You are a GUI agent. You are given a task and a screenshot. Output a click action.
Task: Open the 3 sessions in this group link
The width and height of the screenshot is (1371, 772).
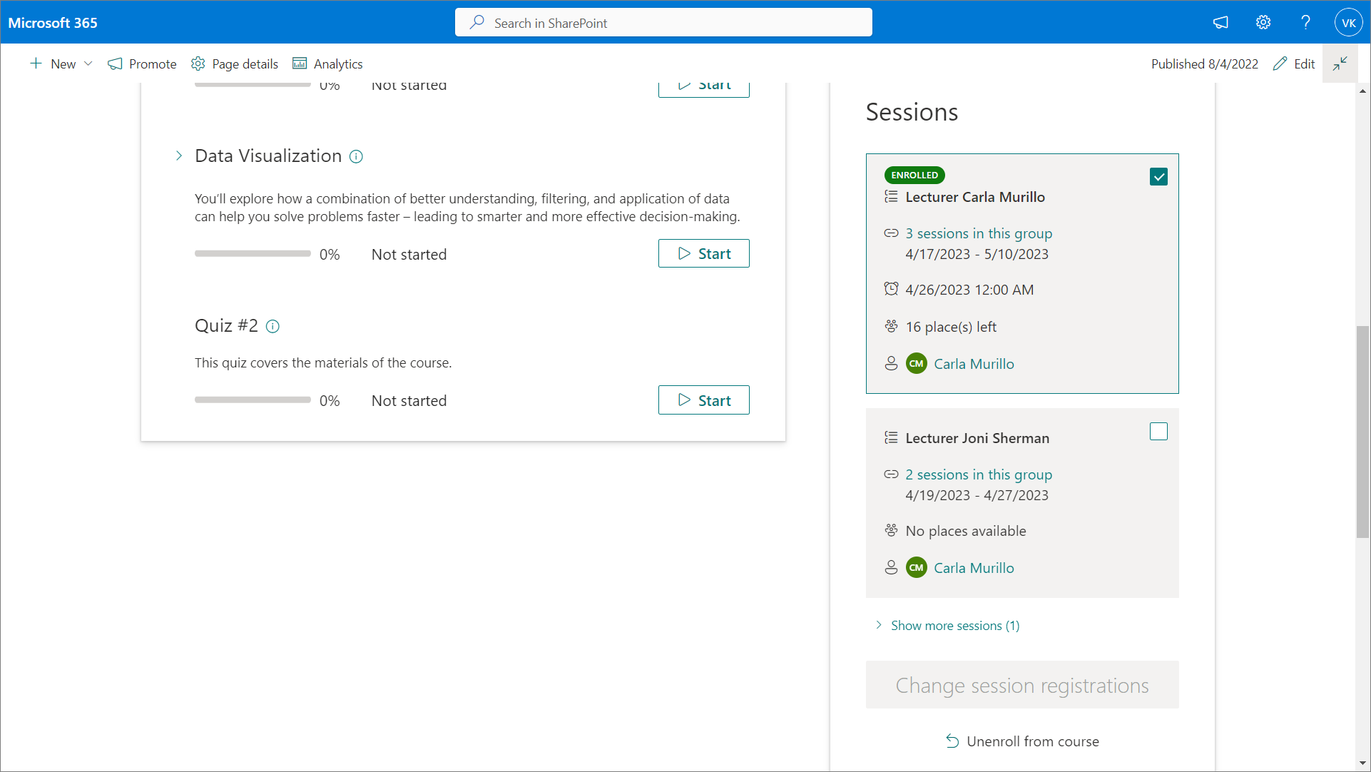979,233
